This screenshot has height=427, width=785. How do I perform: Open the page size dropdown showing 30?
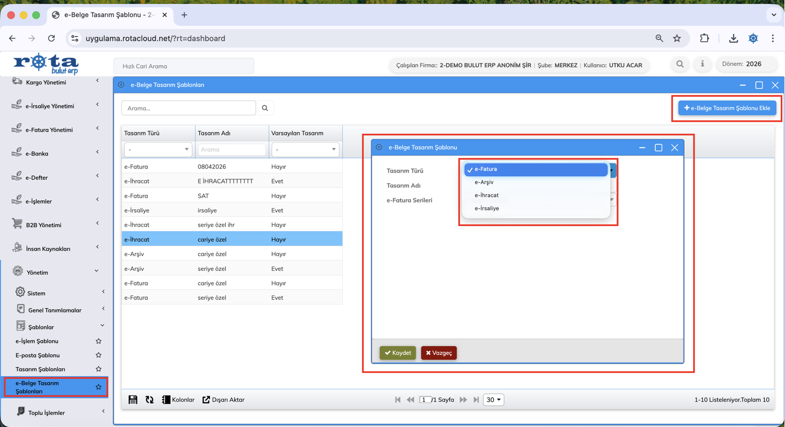pos(493,400)
